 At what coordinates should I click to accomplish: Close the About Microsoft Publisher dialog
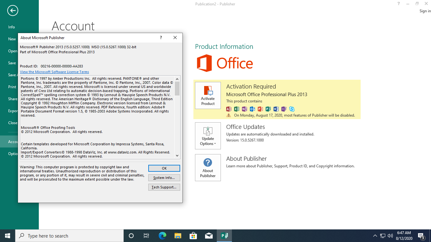175,37
